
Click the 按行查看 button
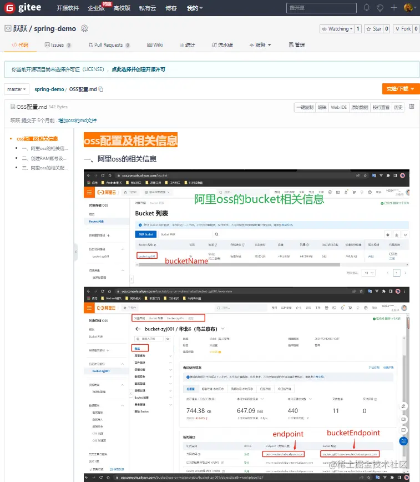click(381, 107)
